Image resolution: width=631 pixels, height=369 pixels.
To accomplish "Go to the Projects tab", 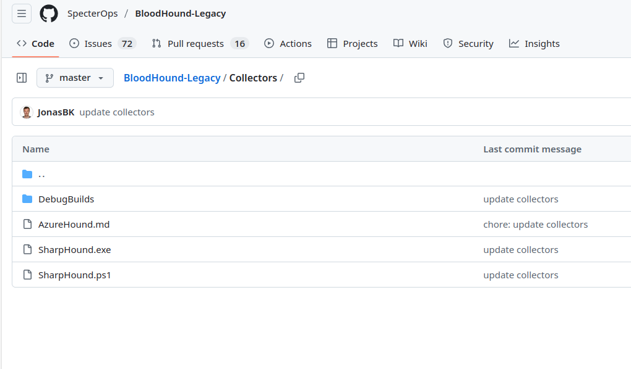I will [352, 44].
